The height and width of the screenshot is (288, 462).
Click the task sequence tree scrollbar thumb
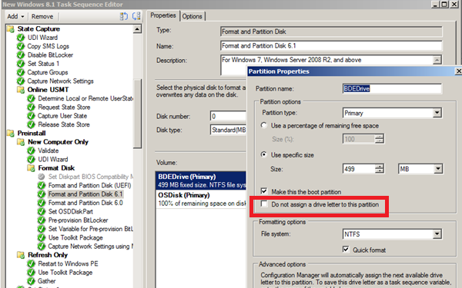[137, 114]
